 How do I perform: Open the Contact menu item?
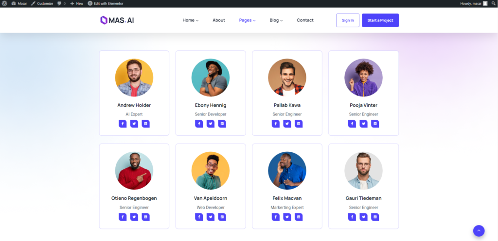point(305,20)
